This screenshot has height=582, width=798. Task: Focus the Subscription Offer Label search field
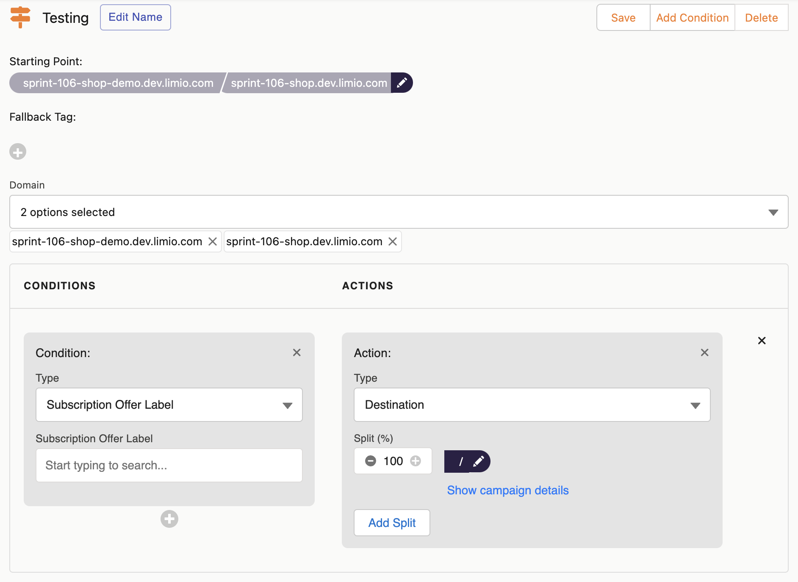click(169, 465)
